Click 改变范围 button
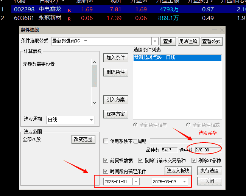 (x=83, y=139)
